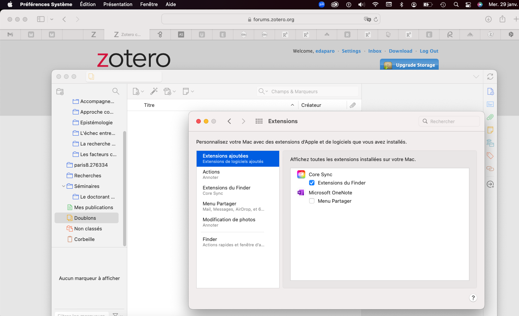This screenshot has width=519, height=316.
Task: Go back in System Preferences
Action: tap(229, 121)
